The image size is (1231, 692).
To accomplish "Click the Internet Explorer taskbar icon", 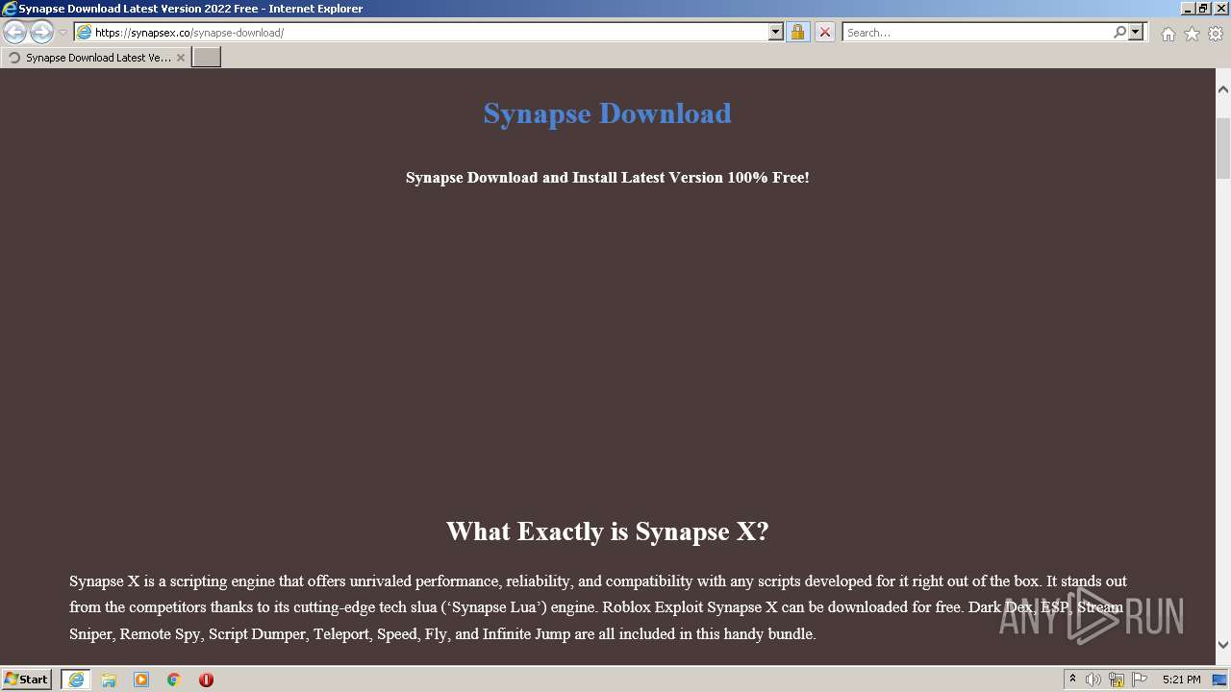I will [x=76, y=680].
